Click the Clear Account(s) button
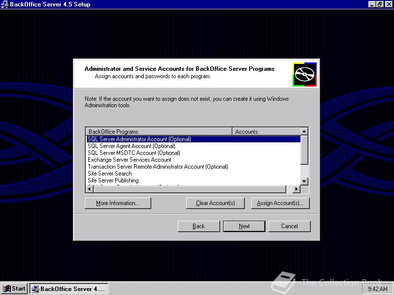The image size is (394, 295). click(x=215, y=203)
